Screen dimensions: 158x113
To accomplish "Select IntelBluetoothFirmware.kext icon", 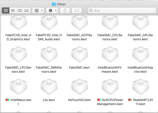I will click(110, 55).
